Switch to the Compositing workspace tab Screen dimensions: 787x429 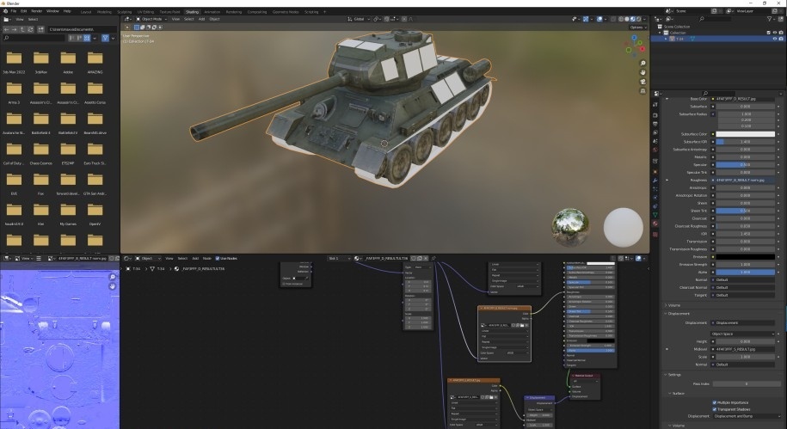[256, 11]
